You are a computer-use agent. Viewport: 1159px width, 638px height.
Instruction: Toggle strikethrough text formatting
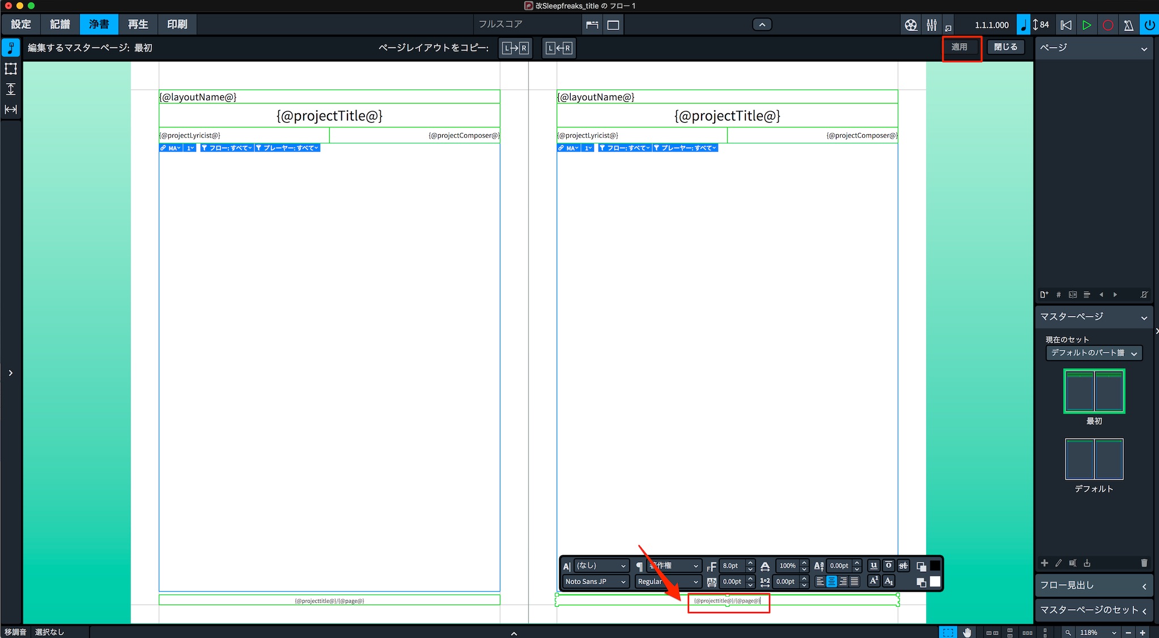(x=903, y=566)
